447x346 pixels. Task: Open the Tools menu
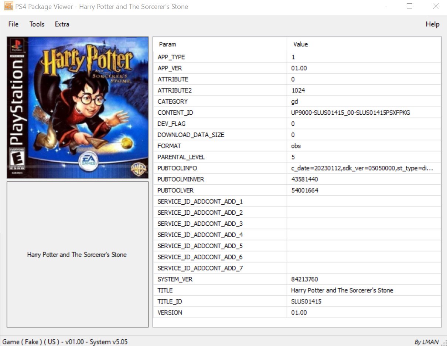pyautogui.click(x=37, y=24)
